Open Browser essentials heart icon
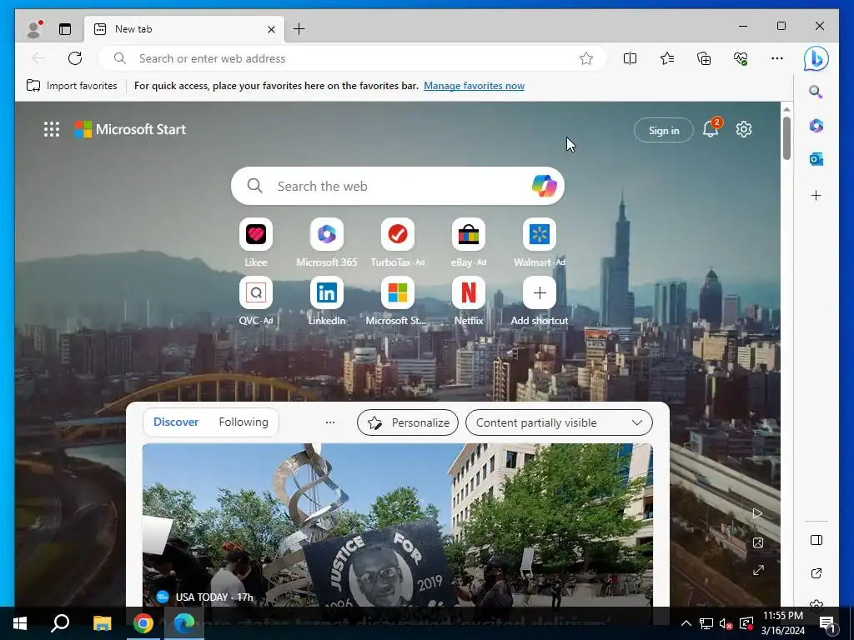The height and width of the screenshot is (640, 854). click(741, 58)
